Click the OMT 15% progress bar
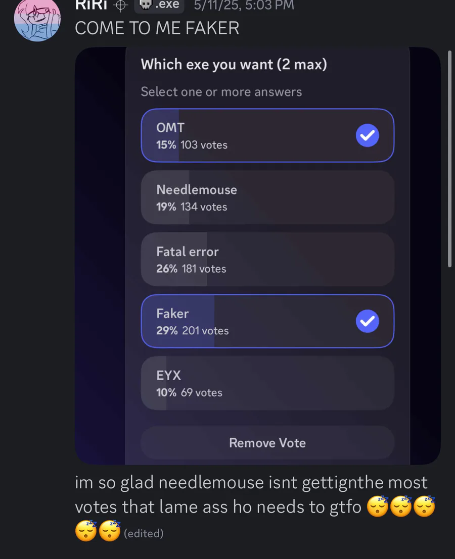The image size is (455, 559). [x=160, y=135]
